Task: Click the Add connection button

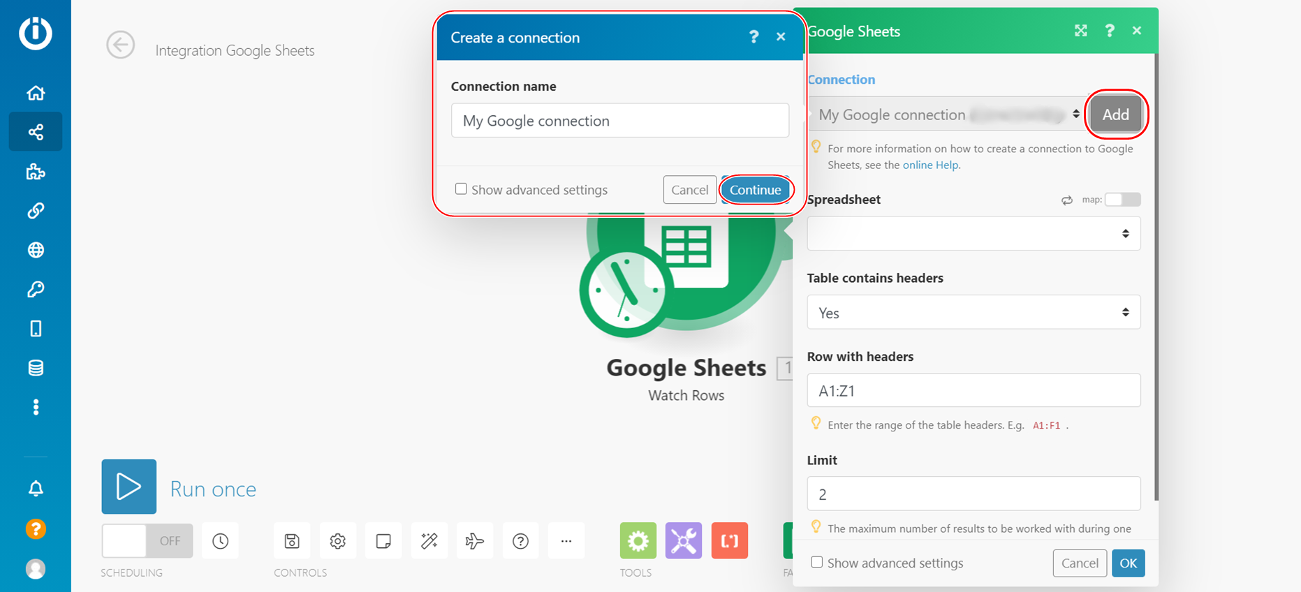Action: point(1116,114)
